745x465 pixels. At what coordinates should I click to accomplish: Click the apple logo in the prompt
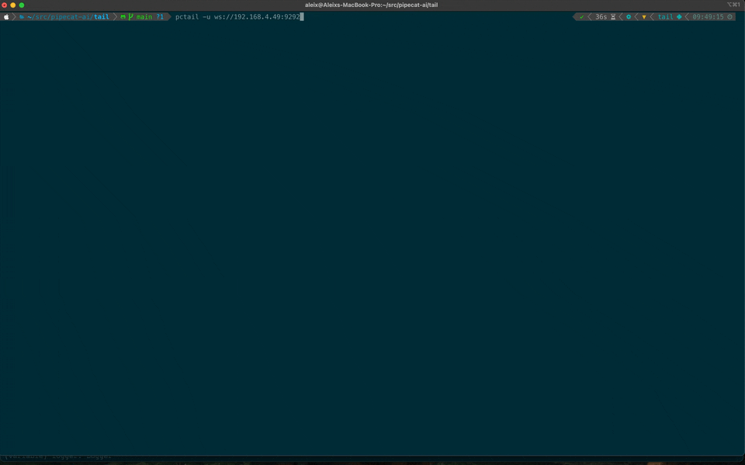6,16
